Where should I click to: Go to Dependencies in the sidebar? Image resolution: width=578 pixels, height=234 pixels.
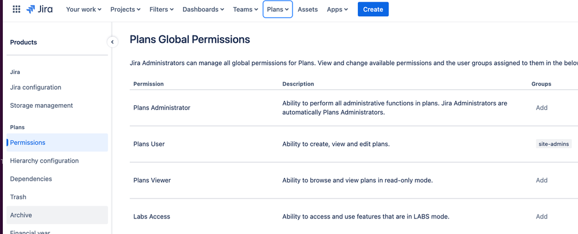pyautogui.click(x=31, y=179)
